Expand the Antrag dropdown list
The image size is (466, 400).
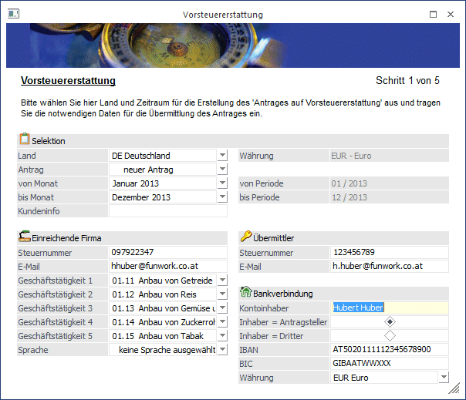(x=222, y=170)
